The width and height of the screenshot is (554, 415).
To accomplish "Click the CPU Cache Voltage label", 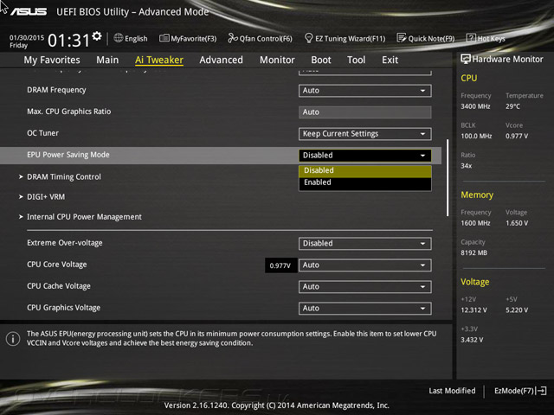I will pyautogui.click(x=59, y=286).
